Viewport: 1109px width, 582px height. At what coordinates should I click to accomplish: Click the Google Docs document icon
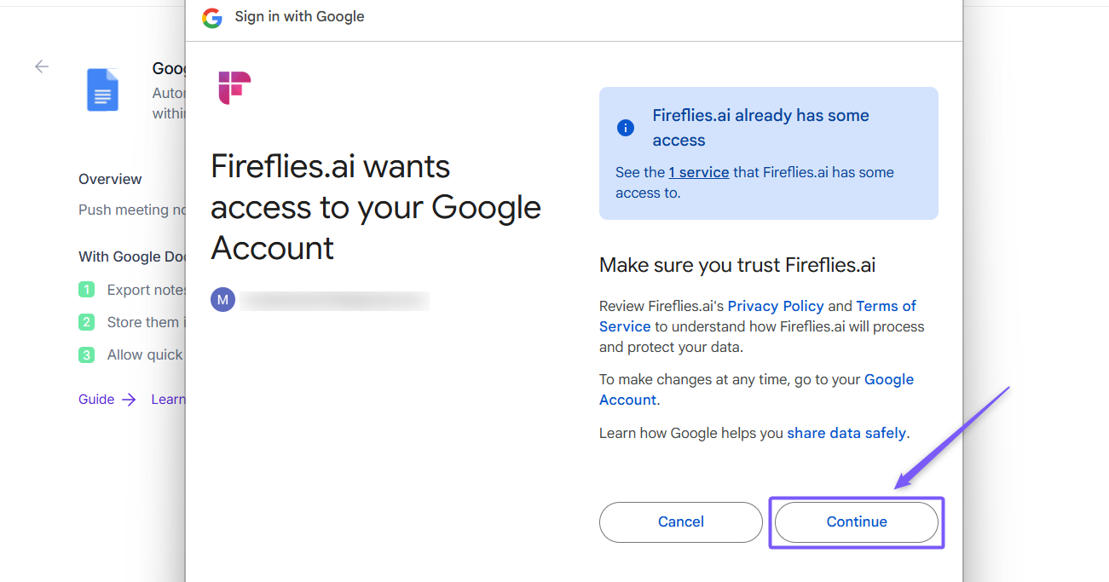point(102,89)
